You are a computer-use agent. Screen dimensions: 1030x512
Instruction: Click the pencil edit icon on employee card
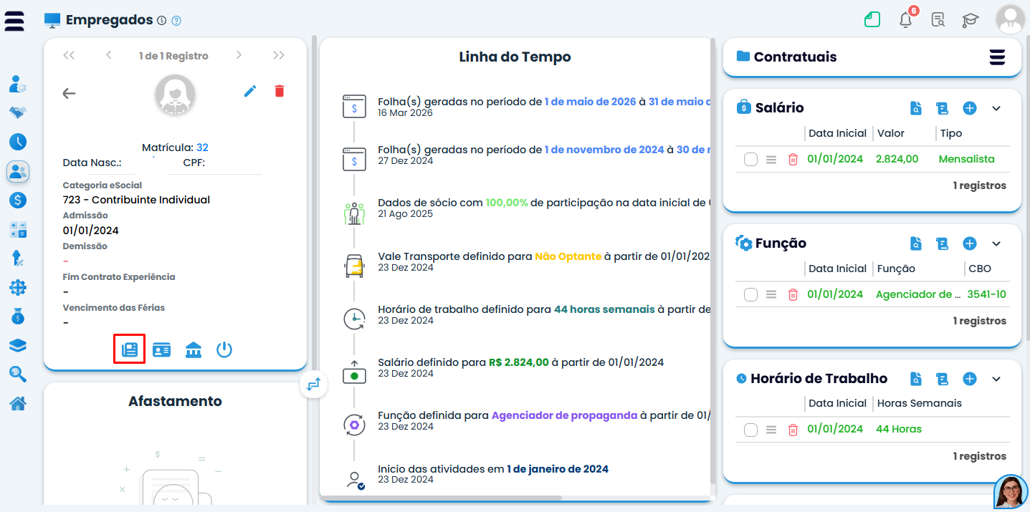pos(250,91)
